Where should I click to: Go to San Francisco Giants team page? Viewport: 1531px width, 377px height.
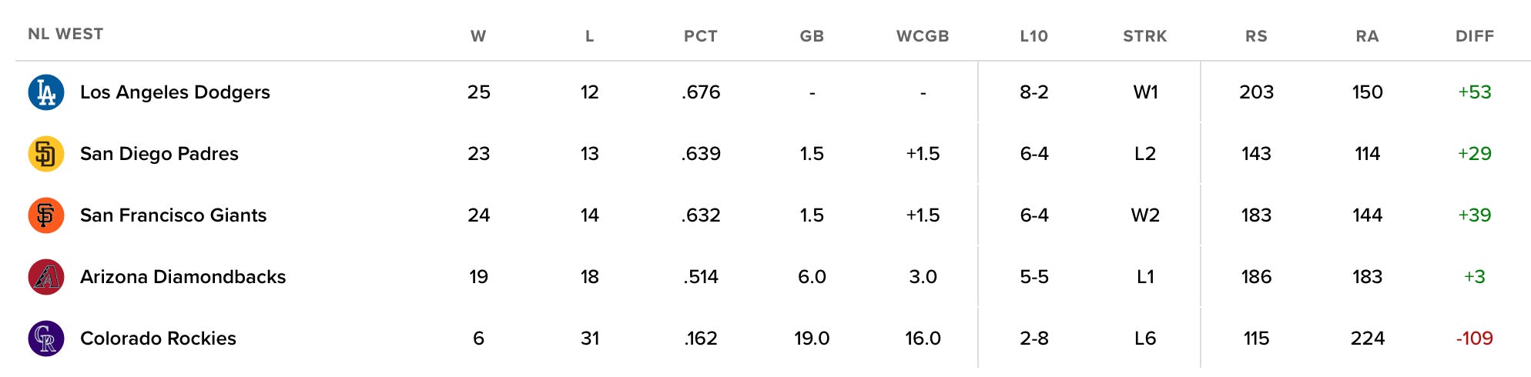click(173, 215)
